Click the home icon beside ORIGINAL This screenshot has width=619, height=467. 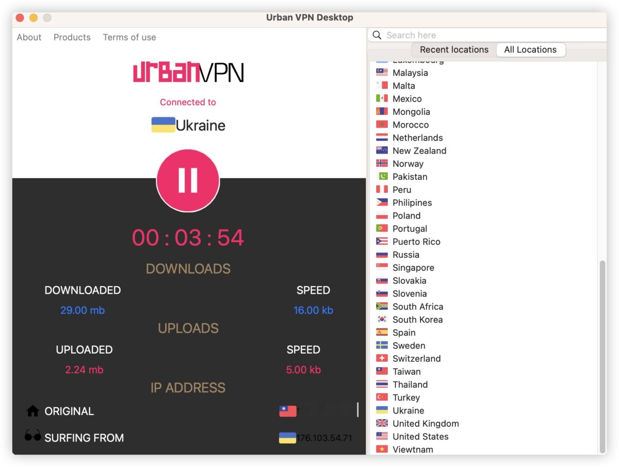pos(32,411)
